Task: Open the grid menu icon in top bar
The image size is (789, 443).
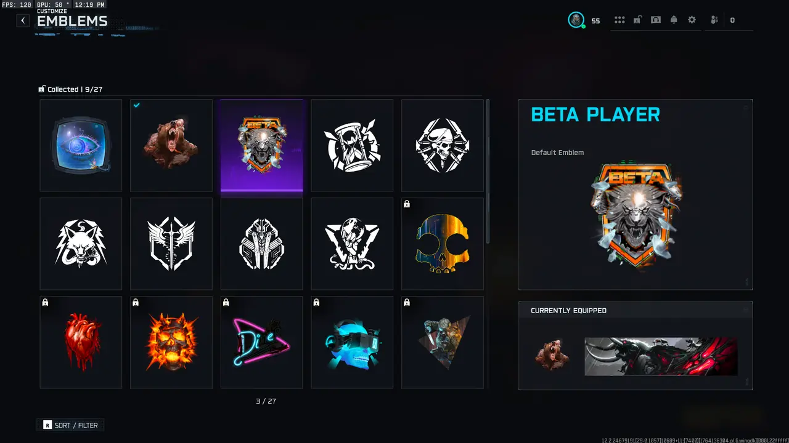Action: point(619,20)
